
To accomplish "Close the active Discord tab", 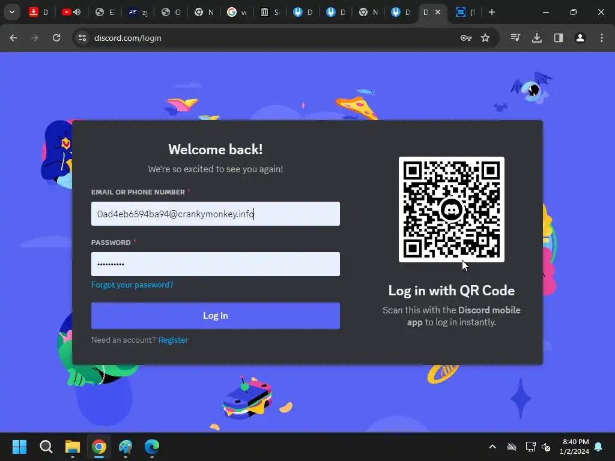I will (x=438, y=12).
